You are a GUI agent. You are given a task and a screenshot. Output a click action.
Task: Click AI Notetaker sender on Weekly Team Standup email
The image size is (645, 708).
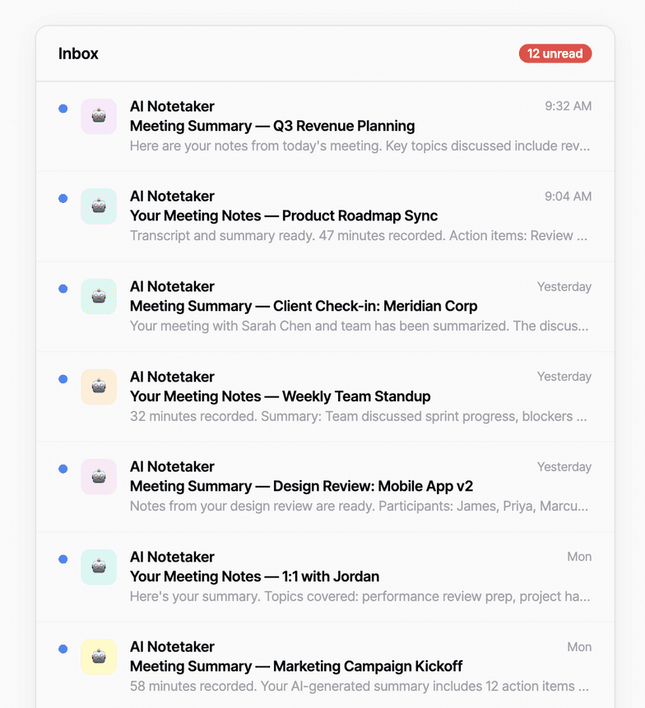172,377
